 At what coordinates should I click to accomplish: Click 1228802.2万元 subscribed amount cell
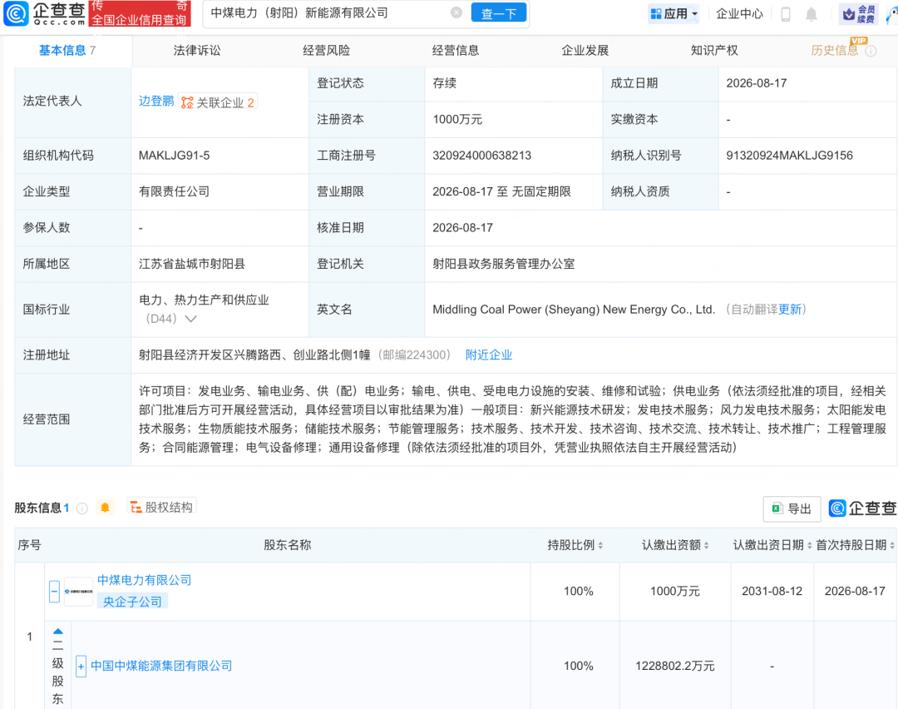tap(675, 666)
